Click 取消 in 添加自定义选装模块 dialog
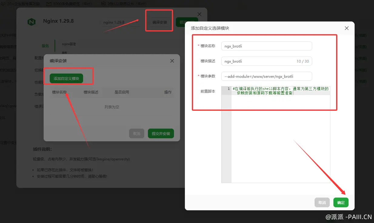The width and height of the screenshot is (374, 223). coord(322,202)
